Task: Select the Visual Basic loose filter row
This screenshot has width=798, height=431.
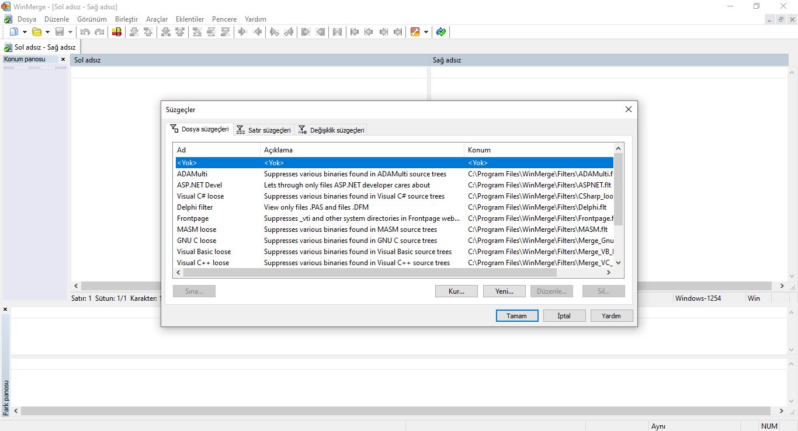Action: click(394, 252)
